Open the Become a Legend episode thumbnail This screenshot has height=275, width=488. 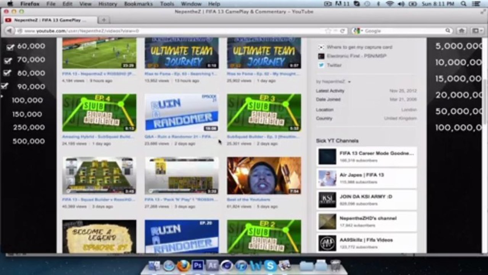click(99, 236)
